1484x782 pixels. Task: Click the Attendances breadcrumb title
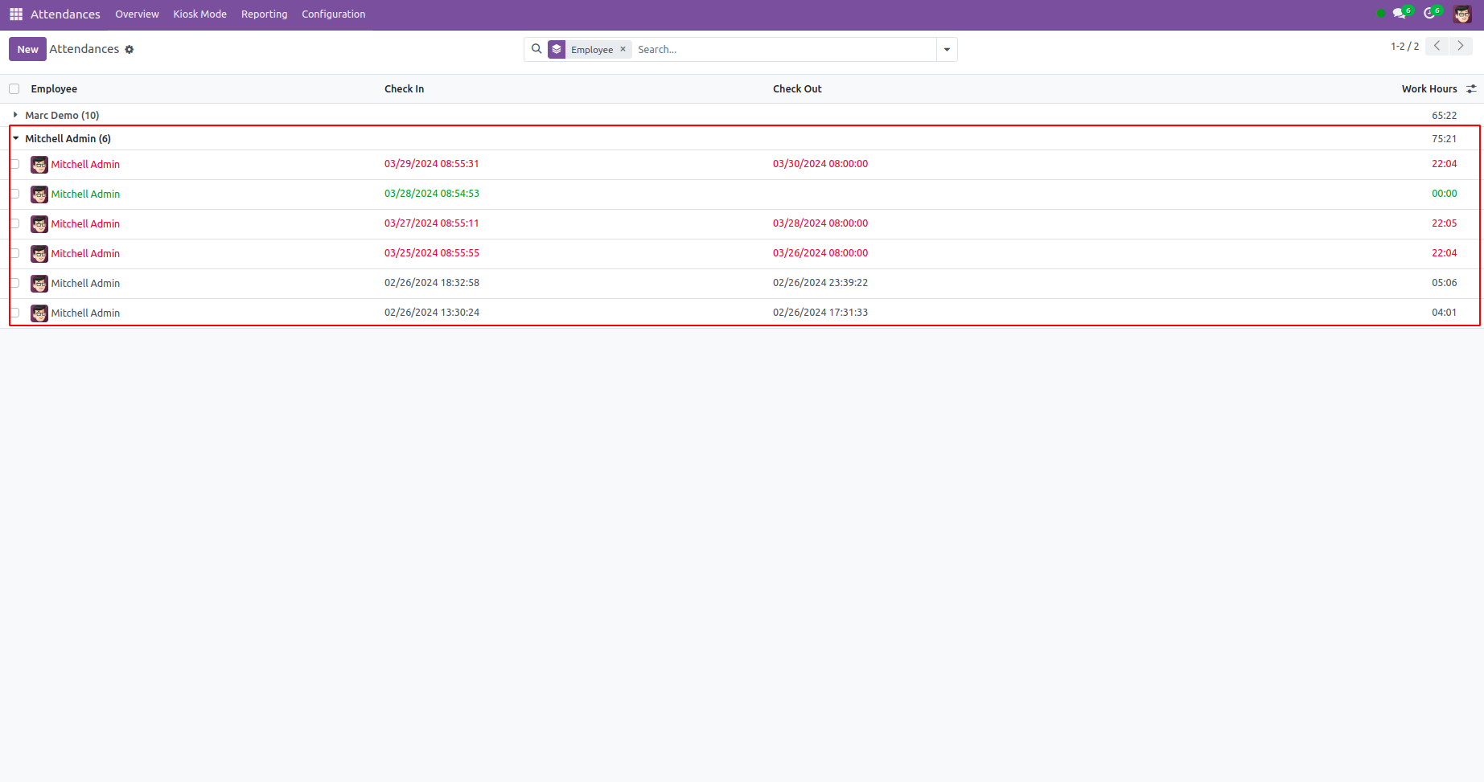click(x=84, y=49)
